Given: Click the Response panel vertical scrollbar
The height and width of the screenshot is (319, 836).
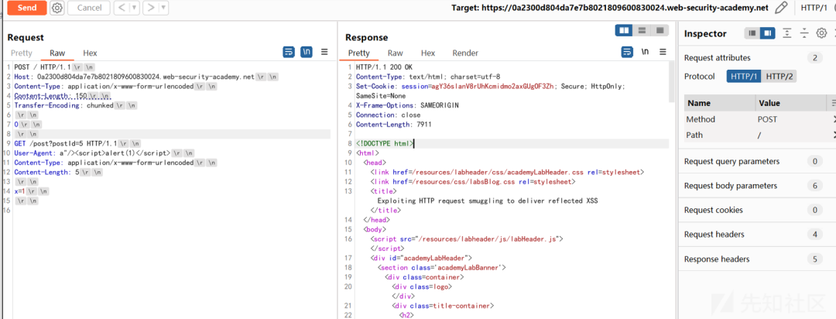Looking at the screenshot, I should pyautogui.click(x=671, y=81).
